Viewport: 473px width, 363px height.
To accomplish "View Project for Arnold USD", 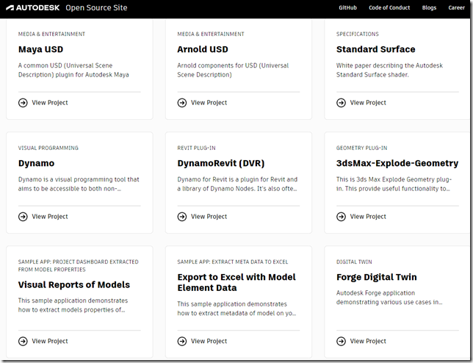I will coord(209,103).
